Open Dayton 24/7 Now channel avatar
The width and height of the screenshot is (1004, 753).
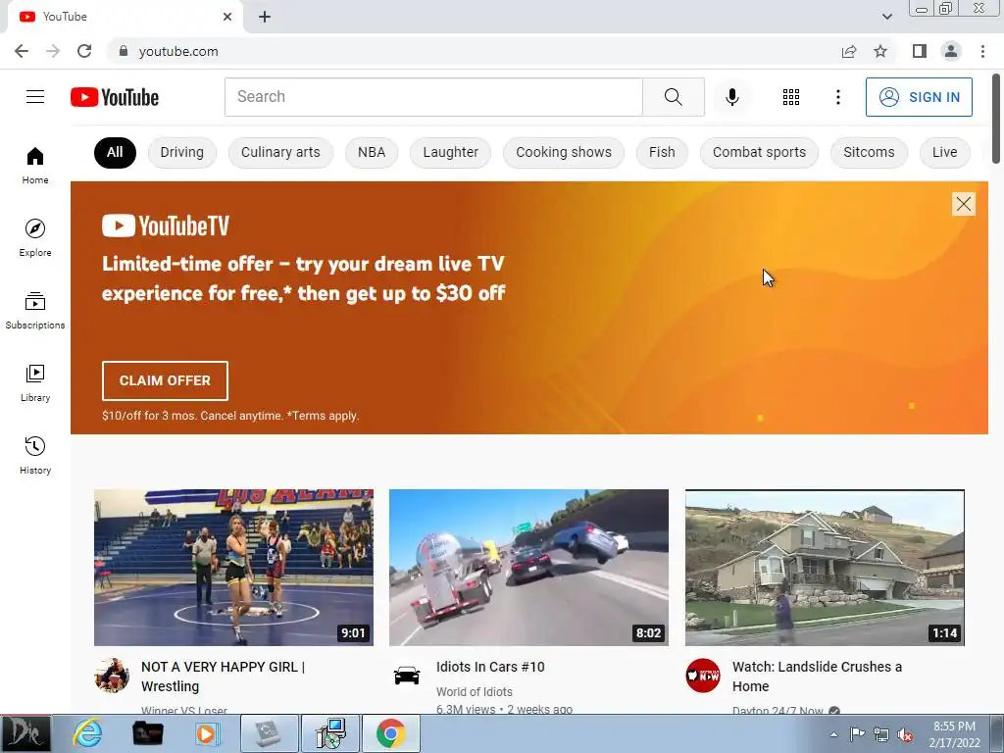click(703, 675)
